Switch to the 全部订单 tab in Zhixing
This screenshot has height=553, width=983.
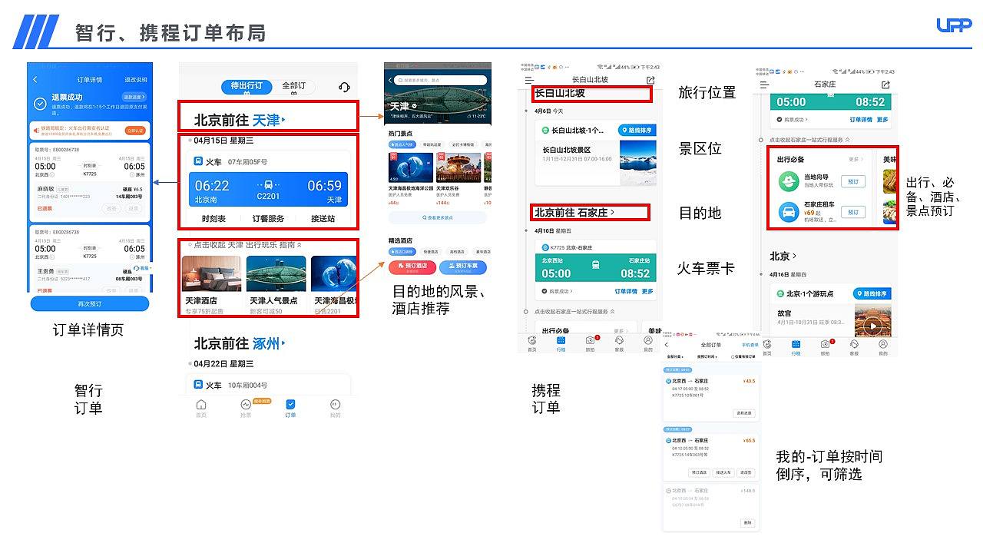[294, 86]
